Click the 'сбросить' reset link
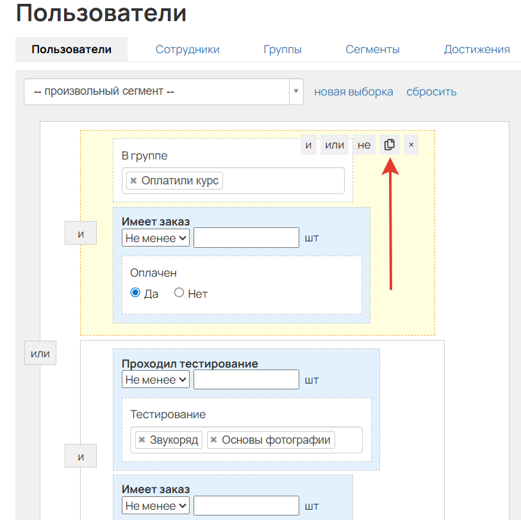 click(x=431, y=92)
